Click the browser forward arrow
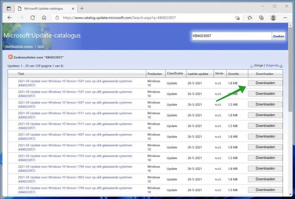The image size is (295, 199). 21,18
